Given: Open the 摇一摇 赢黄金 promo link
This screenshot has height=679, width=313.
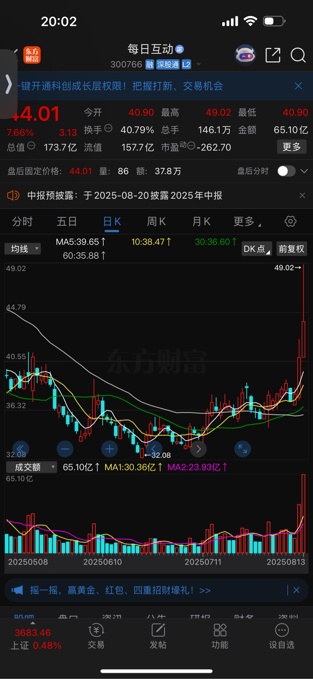Looking at the screenshot, I should (120, 590).
